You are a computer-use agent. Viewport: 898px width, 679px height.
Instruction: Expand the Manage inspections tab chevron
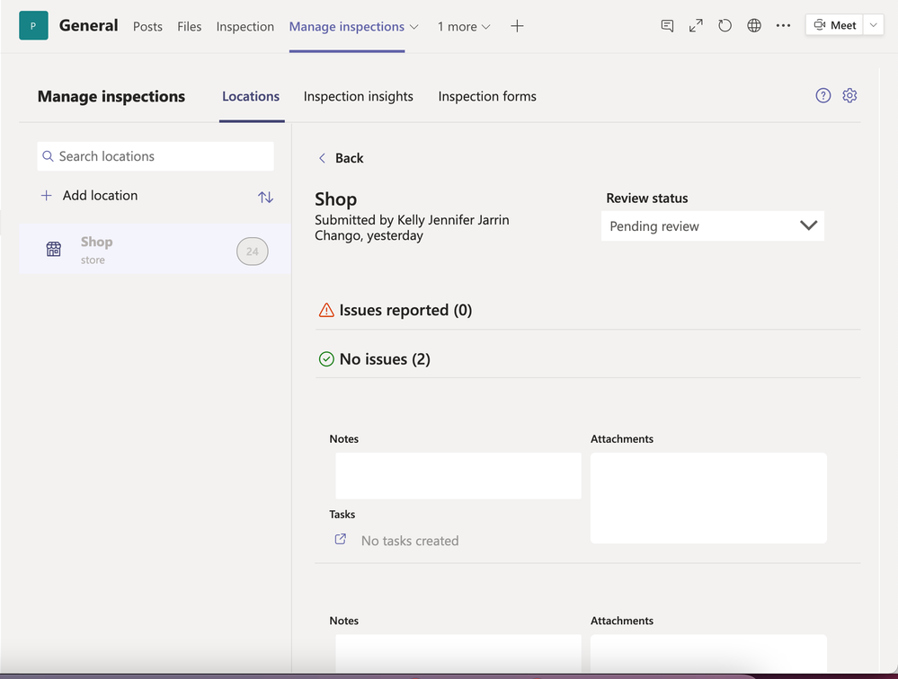[414, 27]
